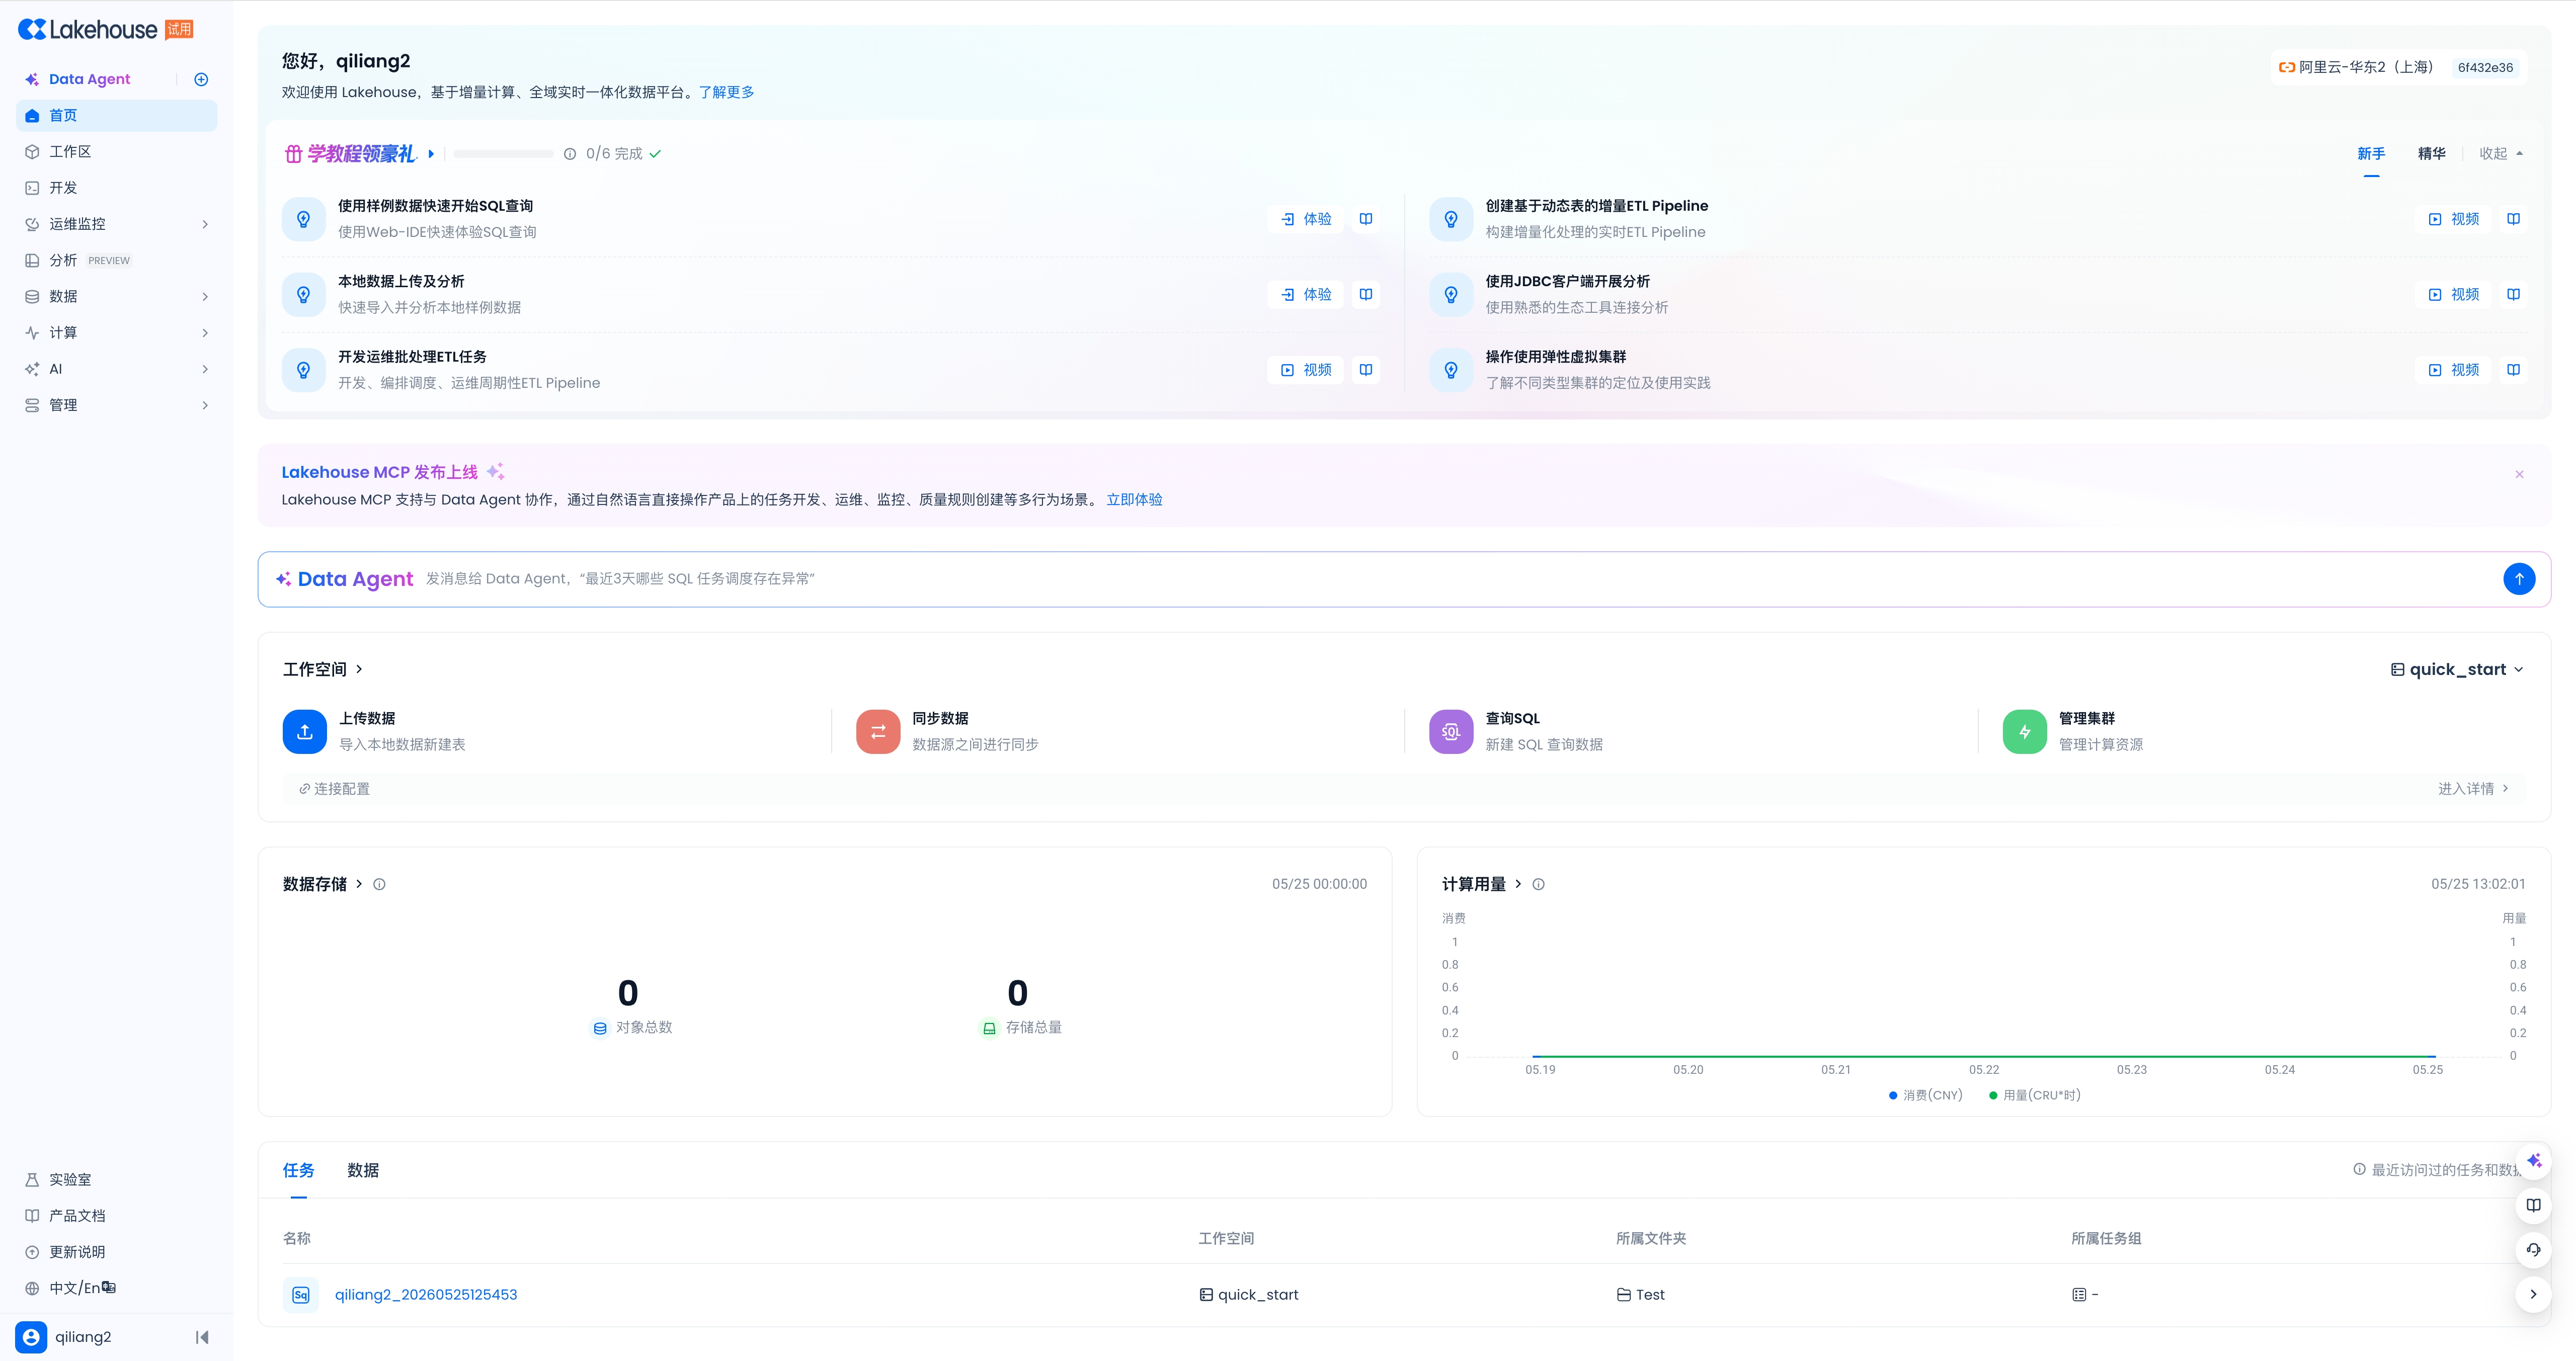This screenshot has width=2576, height=1361.
Task: Click 进入详情 in the workspace card
Action: (2473, 789)
